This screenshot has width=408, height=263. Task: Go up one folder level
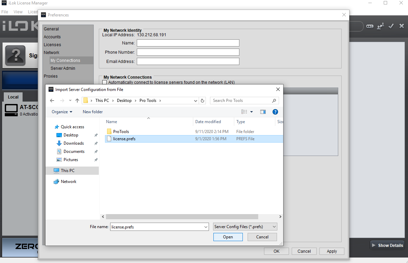[77, 101]
